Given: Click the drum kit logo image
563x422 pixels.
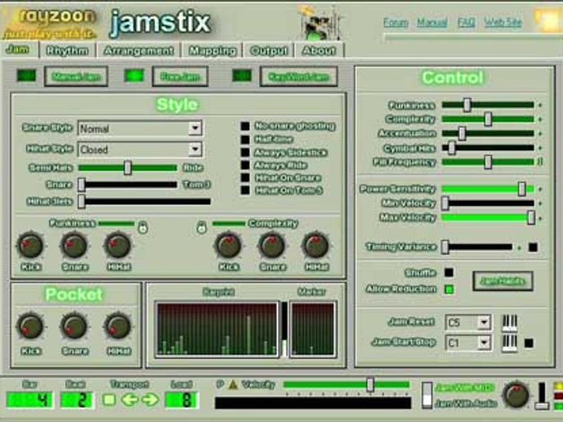Looking at the screenshot, I should point(319,23).
